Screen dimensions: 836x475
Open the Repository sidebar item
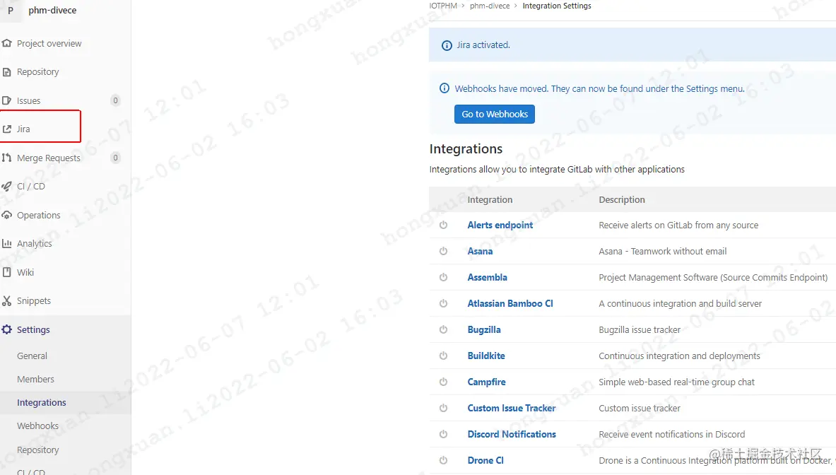tap(38, 72)
